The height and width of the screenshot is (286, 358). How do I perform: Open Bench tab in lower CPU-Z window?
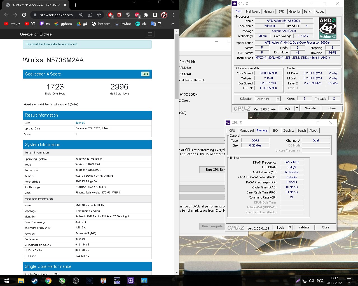pyautogui.click(x=302, y=131)
